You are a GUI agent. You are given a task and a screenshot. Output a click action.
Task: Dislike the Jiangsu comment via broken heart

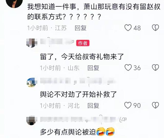point(156,28)
